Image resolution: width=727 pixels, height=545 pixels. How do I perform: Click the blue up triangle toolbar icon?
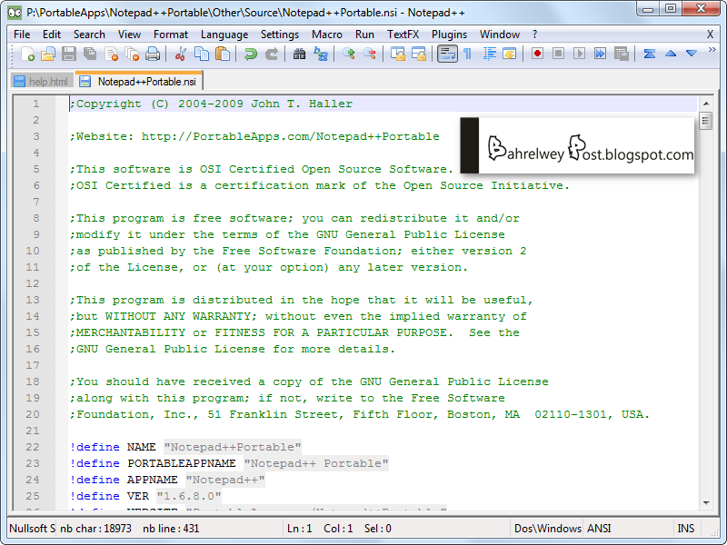[x=671, y=54]
